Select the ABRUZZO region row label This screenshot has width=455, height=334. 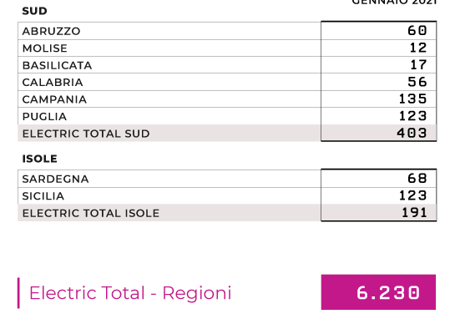point(51,31)
